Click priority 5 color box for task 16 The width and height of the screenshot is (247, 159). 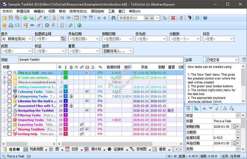tap(66, 101)
